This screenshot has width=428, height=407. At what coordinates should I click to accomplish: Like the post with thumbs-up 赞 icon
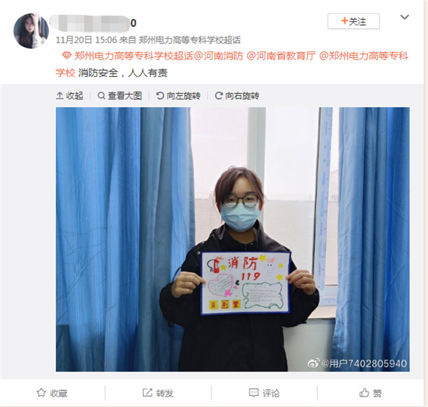coord(364,393)
